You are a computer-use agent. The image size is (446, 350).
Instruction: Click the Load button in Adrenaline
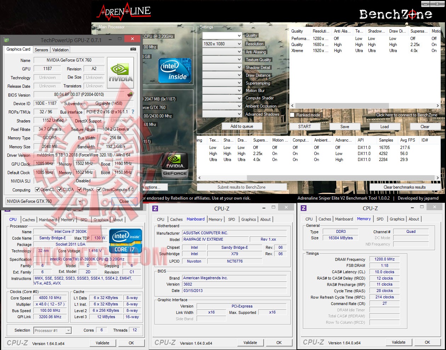pos(385,126)
